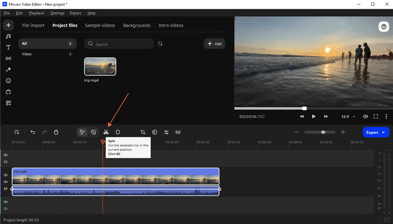The image size is (393, 224).
Task: Open the Titles text panel in sidebar
Action: point(8,47)
